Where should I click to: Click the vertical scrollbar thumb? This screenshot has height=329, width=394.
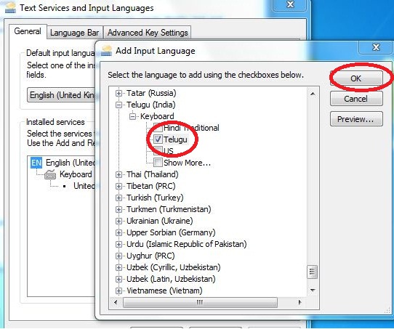pyautogui.click(x=313, y=272)
